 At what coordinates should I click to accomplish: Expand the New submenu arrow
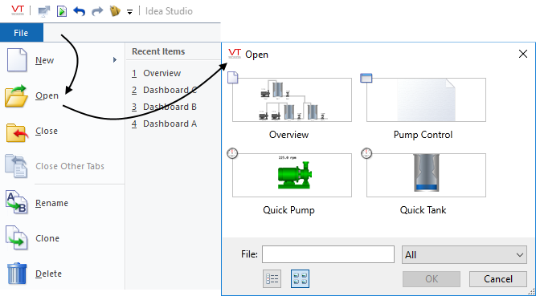pos(115,60)
